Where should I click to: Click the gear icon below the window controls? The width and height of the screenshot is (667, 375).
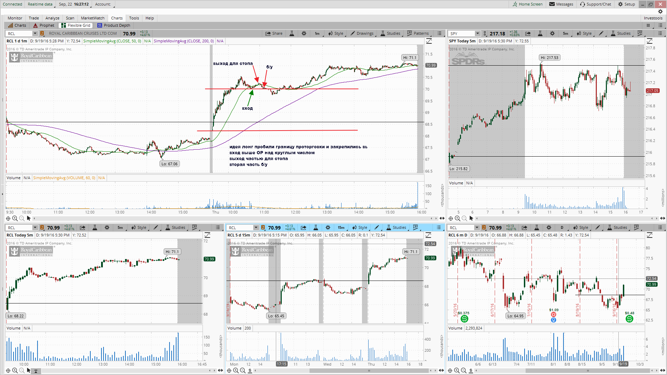pos(660,11)
